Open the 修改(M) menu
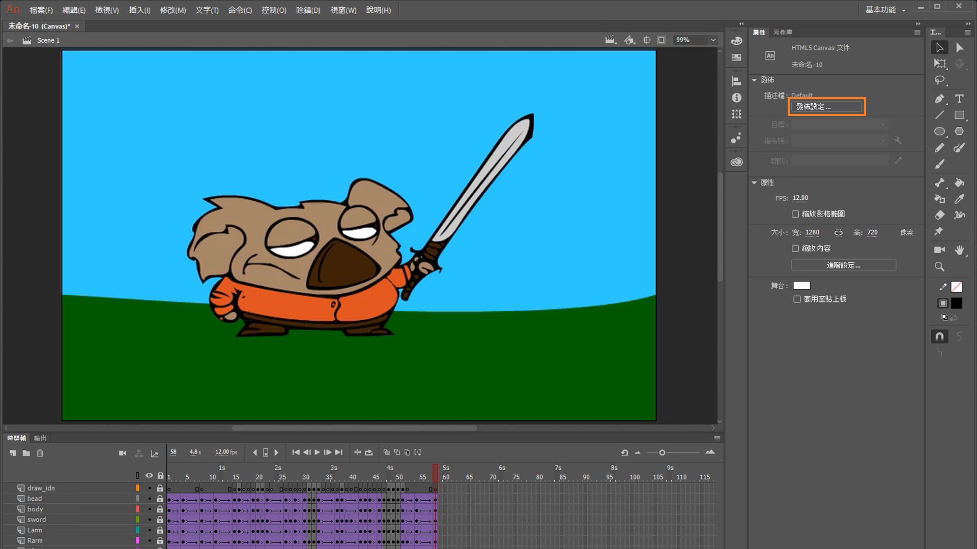Image resolution: width=977 pixels, height=549 pixels. (x=173, y=10)
